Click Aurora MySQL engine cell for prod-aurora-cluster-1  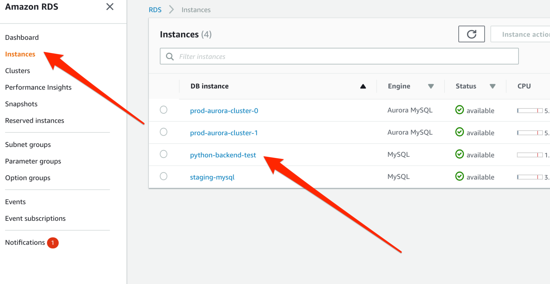point(410,132)
